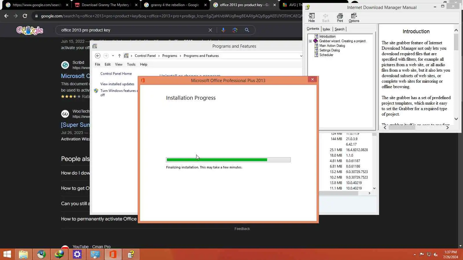Click the Control Panel breadcrumb

(x=145, y=56)
